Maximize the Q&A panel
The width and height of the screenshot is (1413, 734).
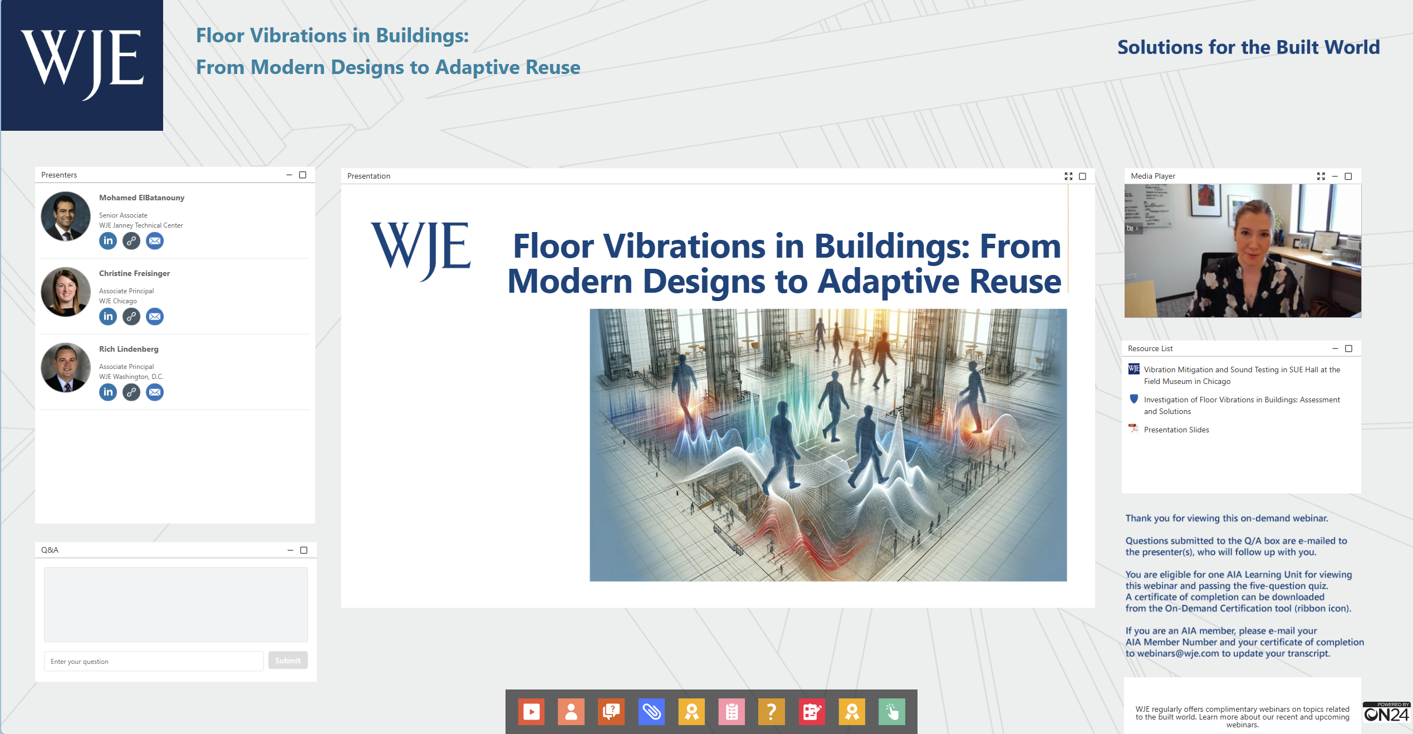(x=304, y=550)
